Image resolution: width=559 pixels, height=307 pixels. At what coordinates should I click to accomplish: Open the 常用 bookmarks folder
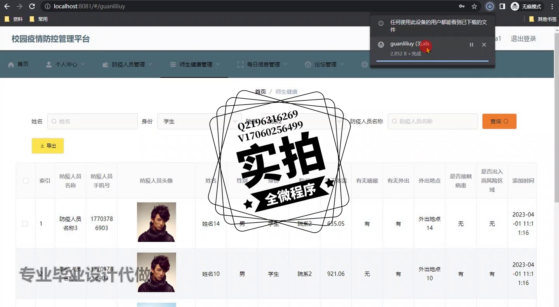click(x=38, y=19)
